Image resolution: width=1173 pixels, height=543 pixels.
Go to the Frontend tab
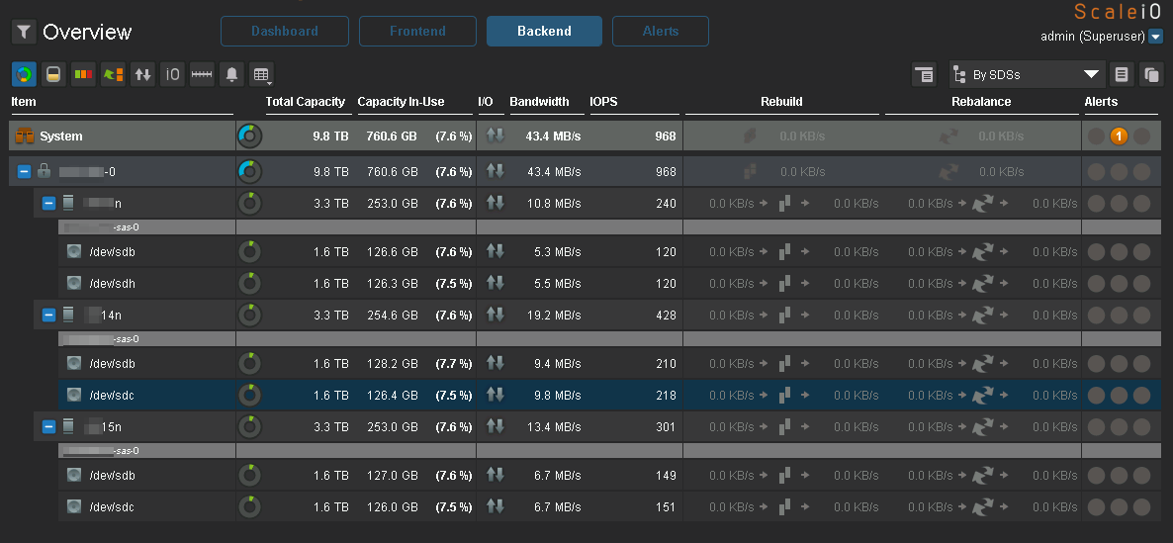(x=417, y=32)
